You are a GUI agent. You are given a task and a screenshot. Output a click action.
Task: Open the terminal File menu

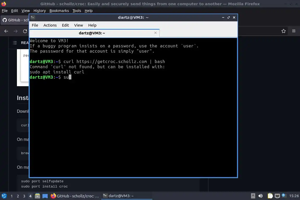click(x=35, y=25)
